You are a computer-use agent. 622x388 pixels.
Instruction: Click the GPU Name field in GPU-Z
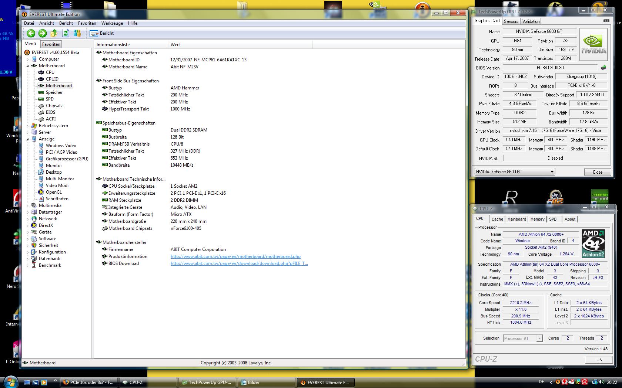point(539,31)
